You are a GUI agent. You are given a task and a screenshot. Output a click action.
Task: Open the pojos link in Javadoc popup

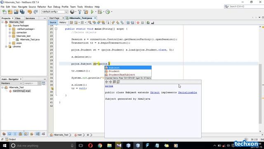[x=109, y=86]
